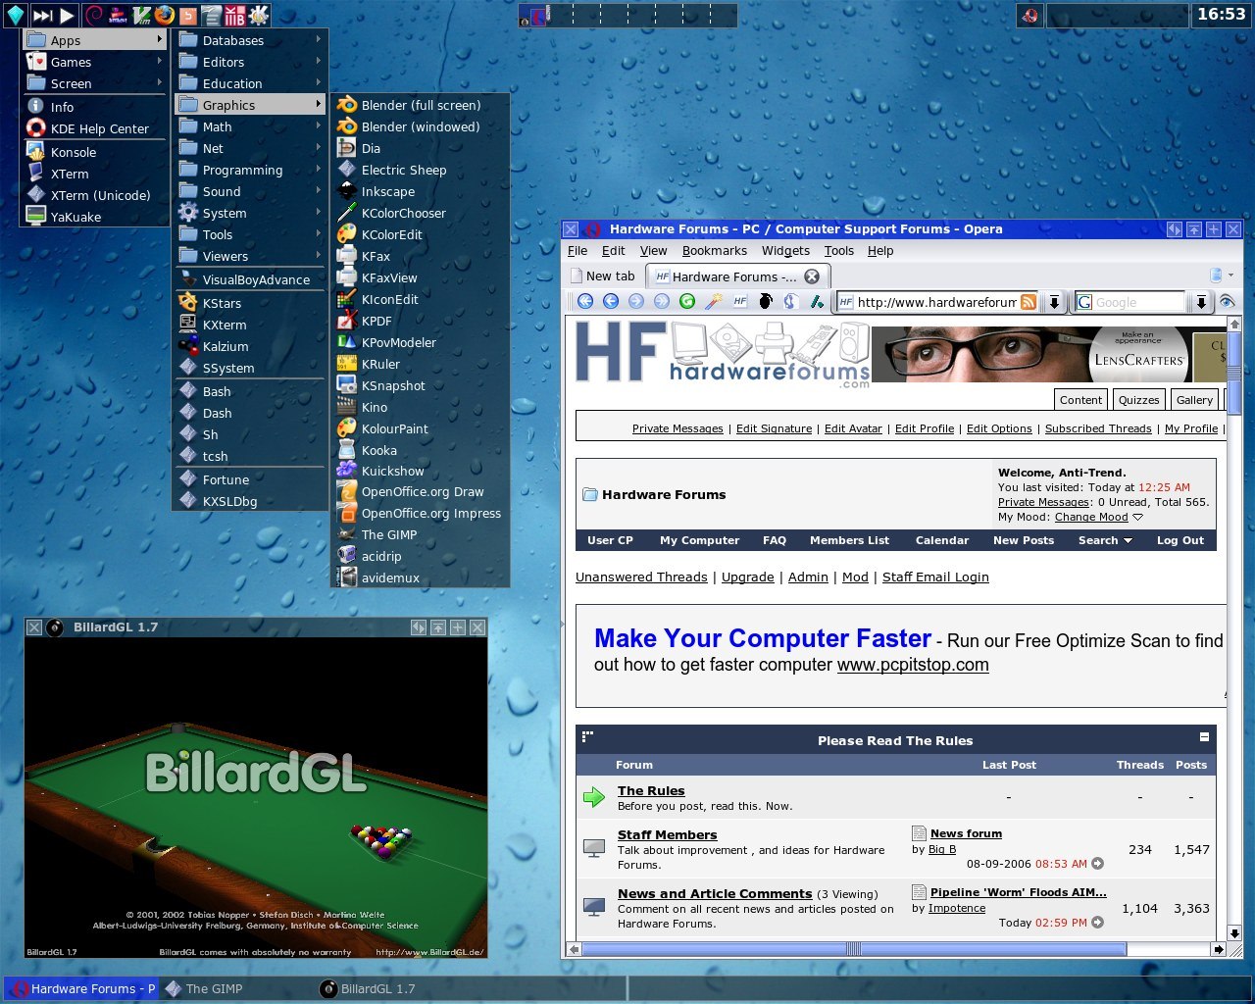The image size is (1255, 1004).
Task: Open Konsole from the main menu
Action: pyautogui.click(x=95, y=152)
